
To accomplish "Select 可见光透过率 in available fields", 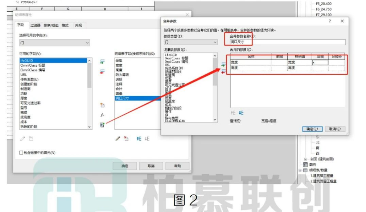I will click(30, 103).
